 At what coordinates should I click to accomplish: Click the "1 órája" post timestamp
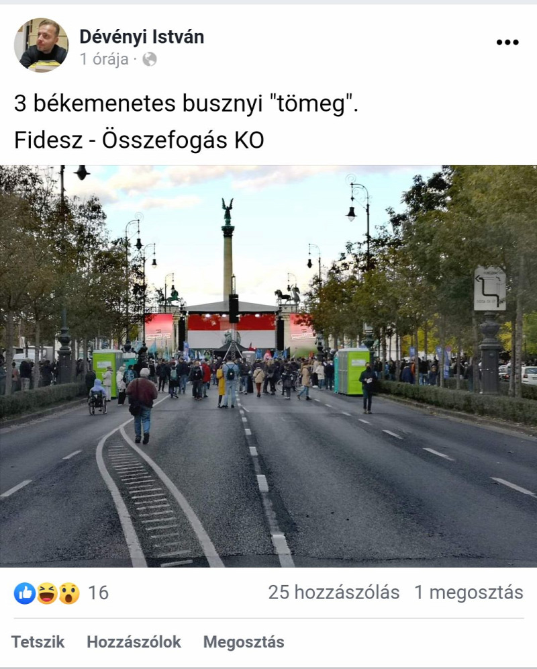[x=104, y=59]
